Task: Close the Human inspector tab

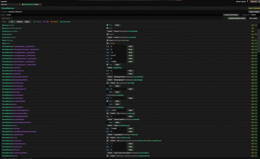Action: coord(20,5)
